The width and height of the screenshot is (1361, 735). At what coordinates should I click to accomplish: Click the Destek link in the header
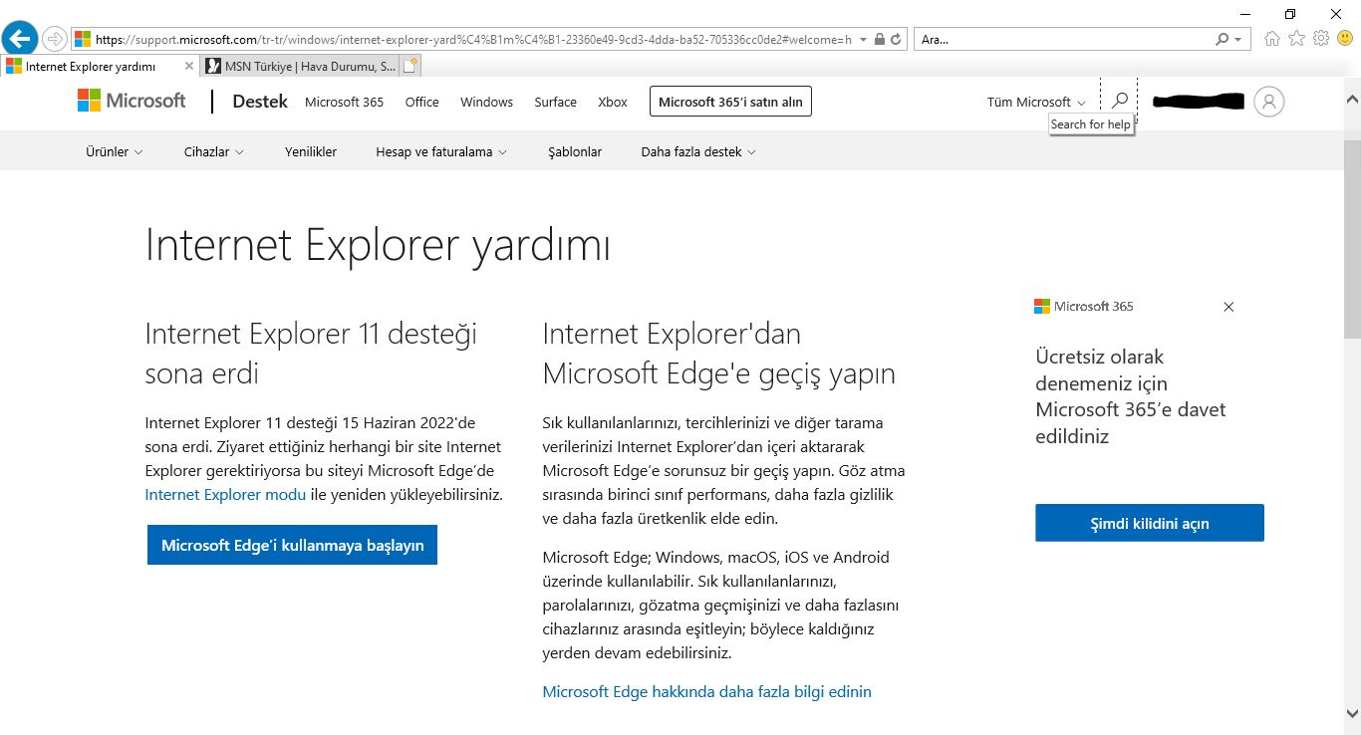click(x=260, y=102)
